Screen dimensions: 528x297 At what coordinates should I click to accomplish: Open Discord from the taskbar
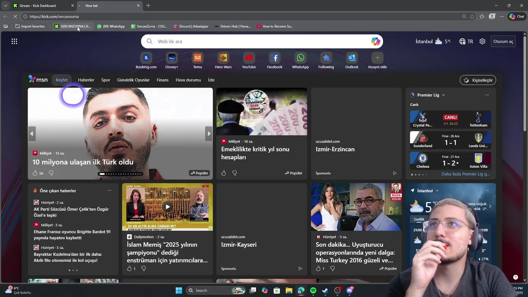[350, 290]
